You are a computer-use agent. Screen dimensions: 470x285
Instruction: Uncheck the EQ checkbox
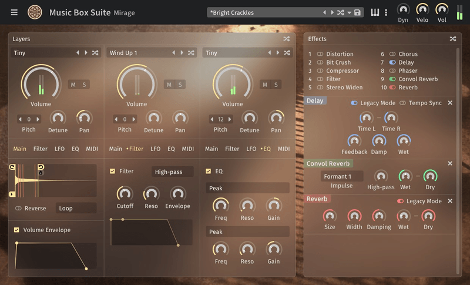209,171
